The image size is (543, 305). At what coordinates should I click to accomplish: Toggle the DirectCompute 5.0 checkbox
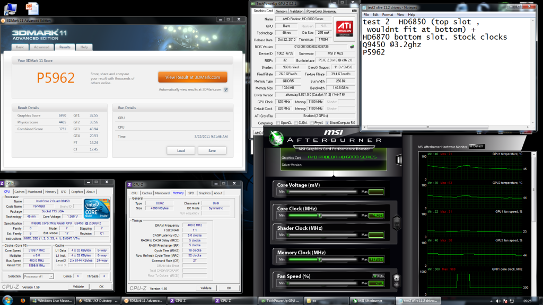coord(327,123)
